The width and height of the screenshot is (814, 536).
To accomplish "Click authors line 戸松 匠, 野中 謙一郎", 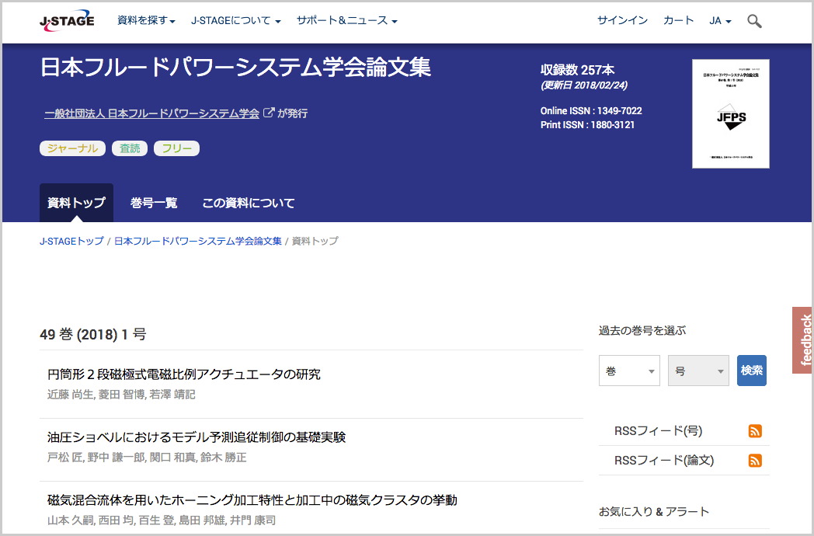I will [147, 458].
